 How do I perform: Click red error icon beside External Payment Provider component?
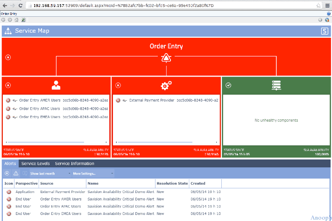(x=118, y=100)
